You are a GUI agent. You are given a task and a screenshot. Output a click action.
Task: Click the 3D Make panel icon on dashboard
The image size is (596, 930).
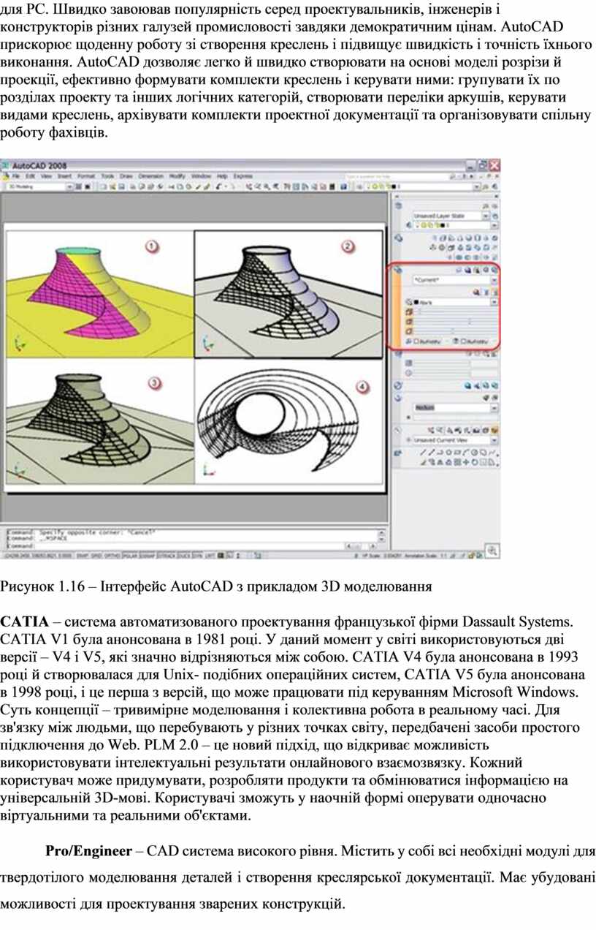click(x=399, y=238)
